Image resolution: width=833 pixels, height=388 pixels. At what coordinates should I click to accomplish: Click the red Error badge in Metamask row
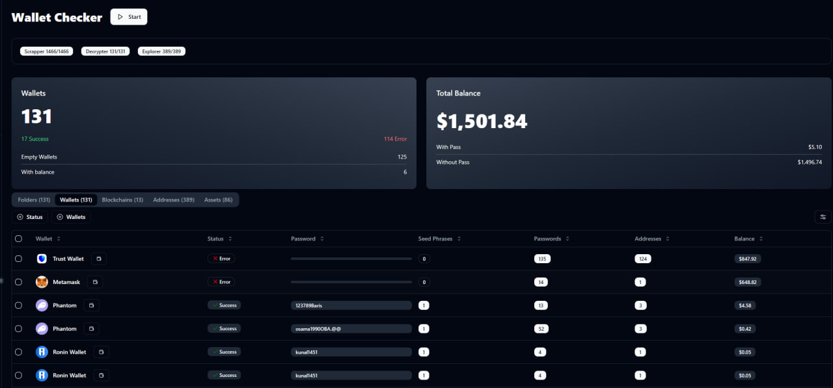(x=221, y=282)
